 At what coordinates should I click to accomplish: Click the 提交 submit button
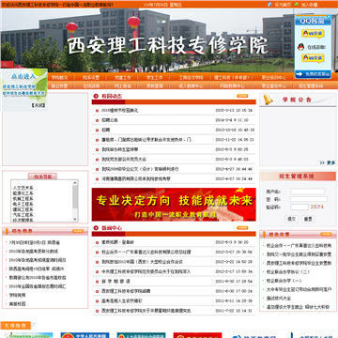pyautogui.click(x=291, y=219)
